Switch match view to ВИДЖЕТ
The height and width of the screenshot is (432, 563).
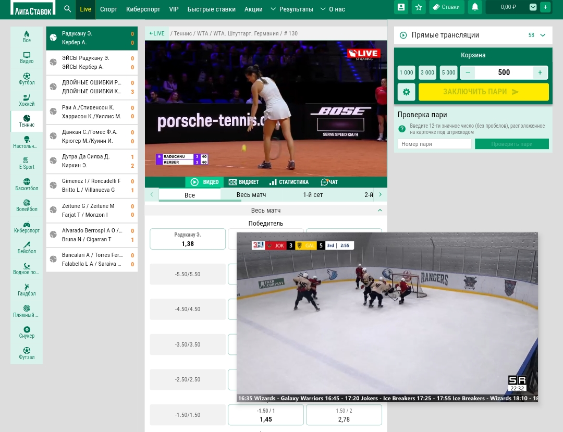(243, 182)
